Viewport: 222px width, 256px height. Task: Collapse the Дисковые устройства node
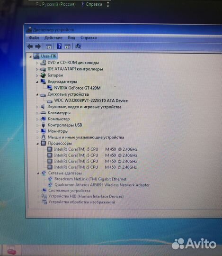[x=37, y=94]
